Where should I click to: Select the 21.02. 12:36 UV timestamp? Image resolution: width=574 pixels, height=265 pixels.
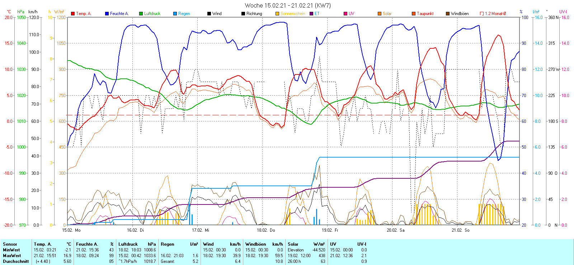pos(341,256)
